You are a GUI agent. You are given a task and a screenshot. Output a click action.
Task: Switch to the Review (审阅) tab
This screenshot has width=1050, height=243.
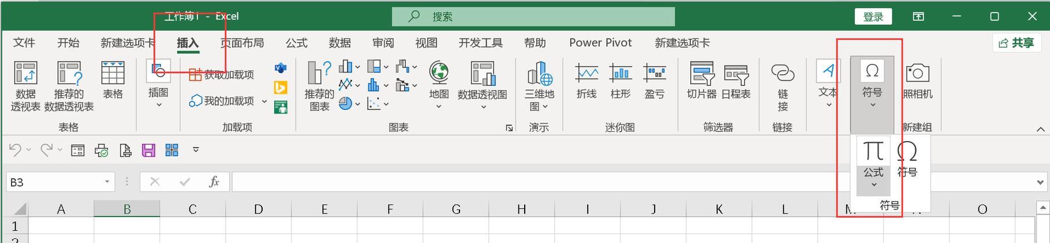pos(383,43)
